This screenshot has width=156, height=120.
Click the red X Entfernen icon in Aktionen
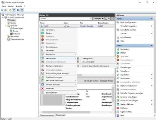[x=118, y=108]
